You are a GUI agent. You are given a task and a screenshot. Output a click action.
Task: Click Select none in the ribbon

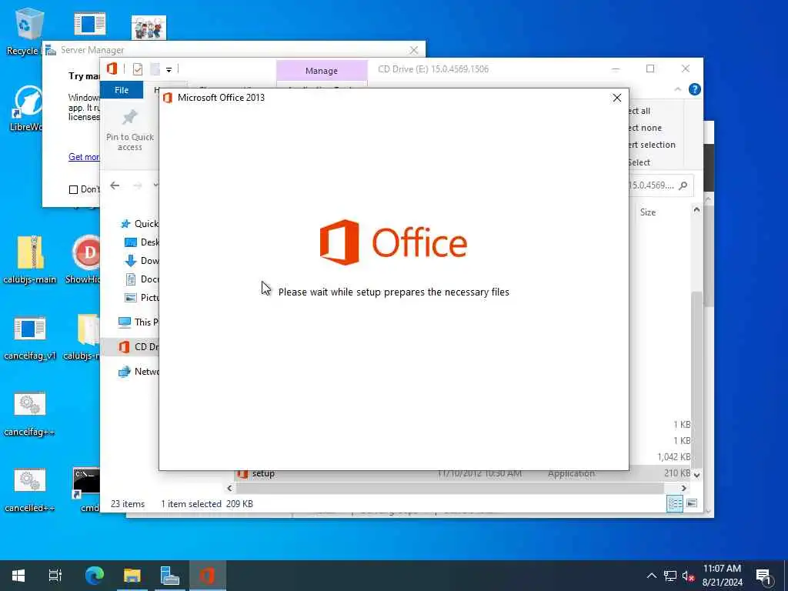(x=645, y=129)
